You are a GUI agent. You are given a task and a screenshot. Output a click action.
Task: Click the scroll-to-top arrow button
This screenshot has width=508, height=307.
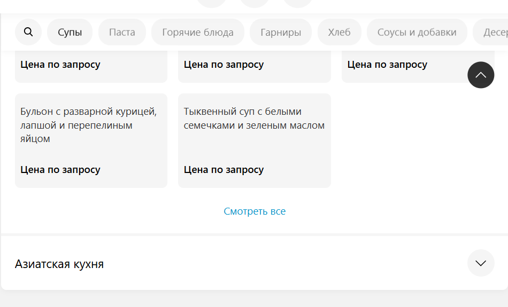point(481,75)
